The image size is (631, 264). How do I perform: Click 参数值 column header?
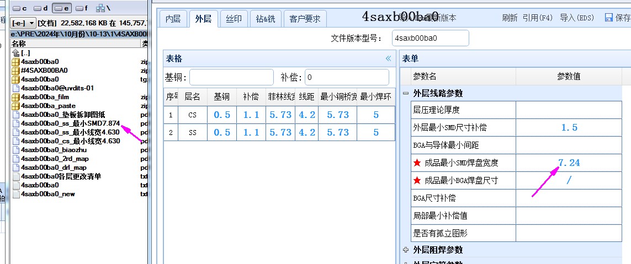click(569, 77)
